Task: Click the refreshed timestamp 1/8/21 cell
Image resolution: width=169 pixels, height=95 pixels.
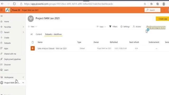Action: tap(120, 49)
